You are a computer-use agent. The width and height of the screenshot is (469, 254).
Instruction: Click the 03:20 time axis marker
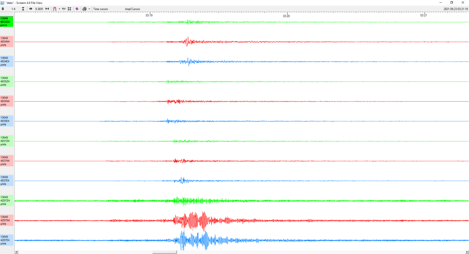click(x=286, y=16)
